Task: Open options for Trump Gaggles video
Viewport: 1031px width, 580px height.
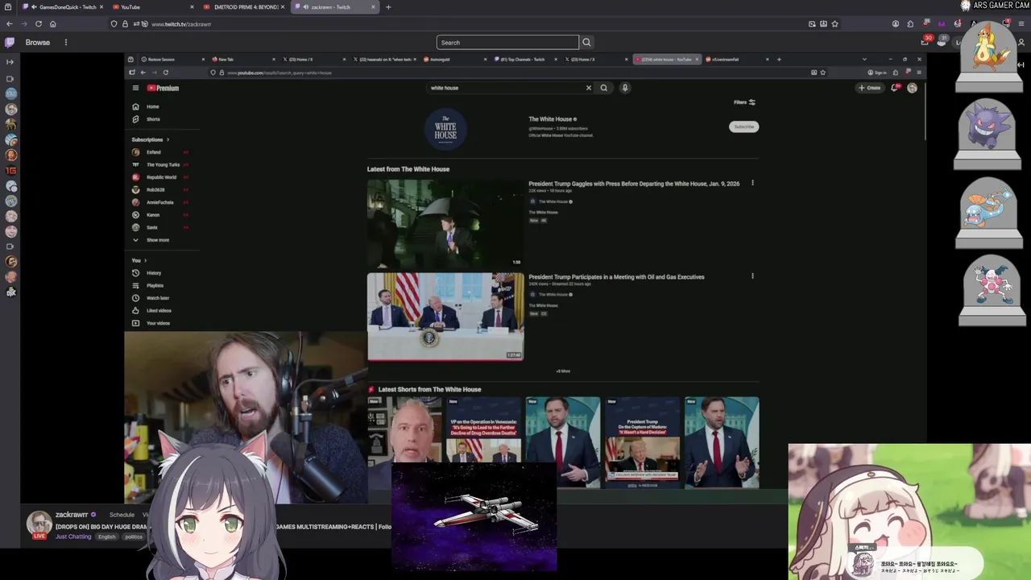Action: pos(752,183)
